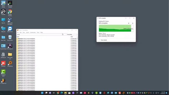Select the Everything desktop shortcut
Screen dimensions: 169x95
pyautogui.click(x=10, y=64)
